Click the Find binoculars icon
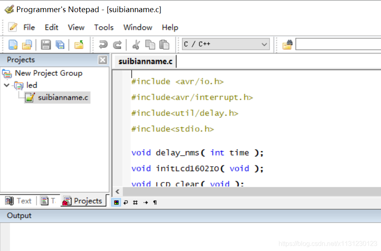The height and width of the screenshot is (251, 381). point(287,45)
